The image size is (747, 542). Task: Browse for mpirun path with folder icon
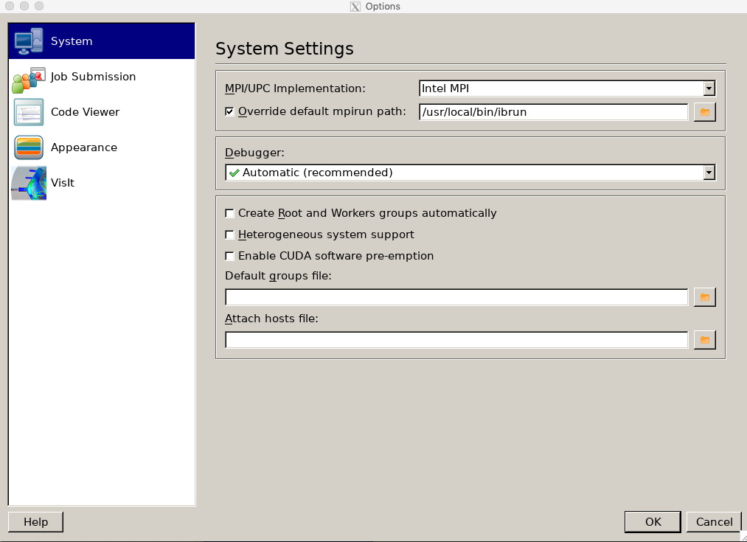pos(705,112)
